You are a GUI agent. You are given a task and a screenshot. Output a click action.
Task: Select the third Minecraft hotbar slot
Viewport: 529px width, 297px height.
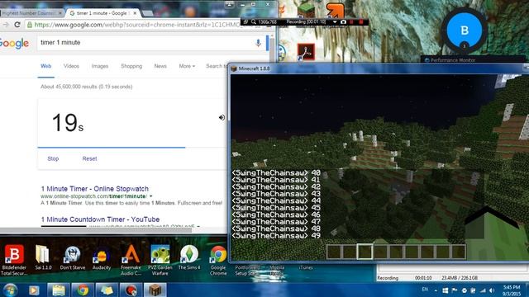point(365,252)
